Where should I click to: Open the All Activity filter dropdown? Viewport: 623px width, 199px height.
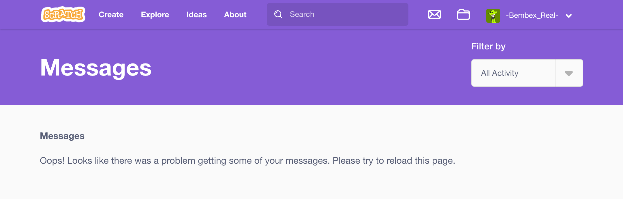point(527,73)
